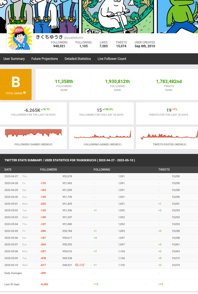Click the FOLLOWING column header

click(x=102, y=169)
